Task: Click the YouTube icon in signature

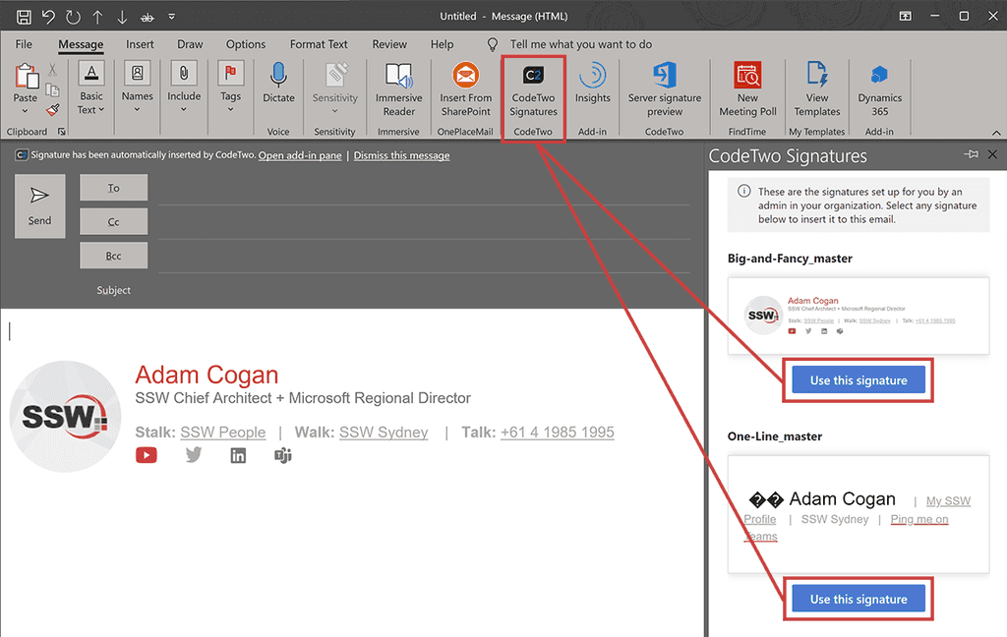Action: click(147, 455)
